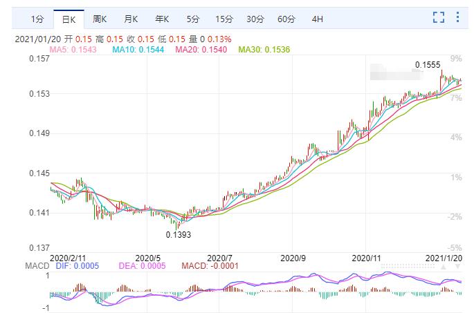This screenshot has width=474, height=313.
Task: Select the 5分 interval tab
Action: [193, 19]
